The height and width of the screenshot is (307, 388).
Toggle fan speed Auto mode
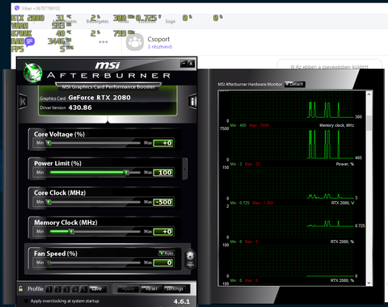pyautogui.click(x=167, y=253)
